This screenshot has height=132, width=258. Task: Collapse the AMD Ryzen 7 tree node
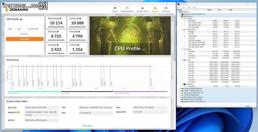coord(180,16)
